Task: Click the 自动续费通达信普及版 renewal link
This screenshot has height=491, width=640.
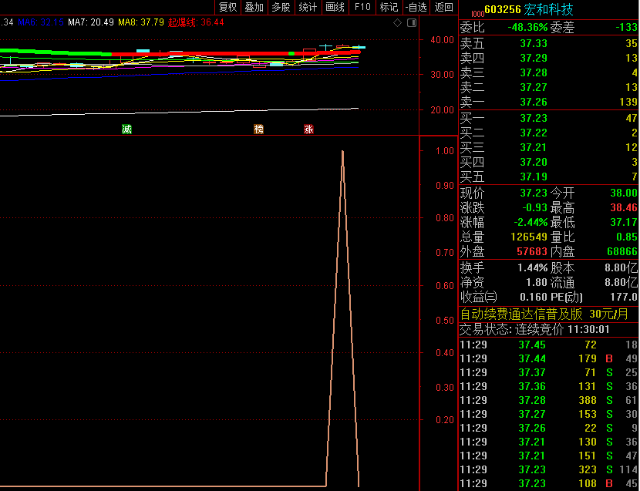Action: [x=521, y=314]
